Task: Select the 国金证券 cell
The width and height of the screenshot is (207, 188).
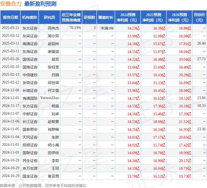Action: [30, 176]
